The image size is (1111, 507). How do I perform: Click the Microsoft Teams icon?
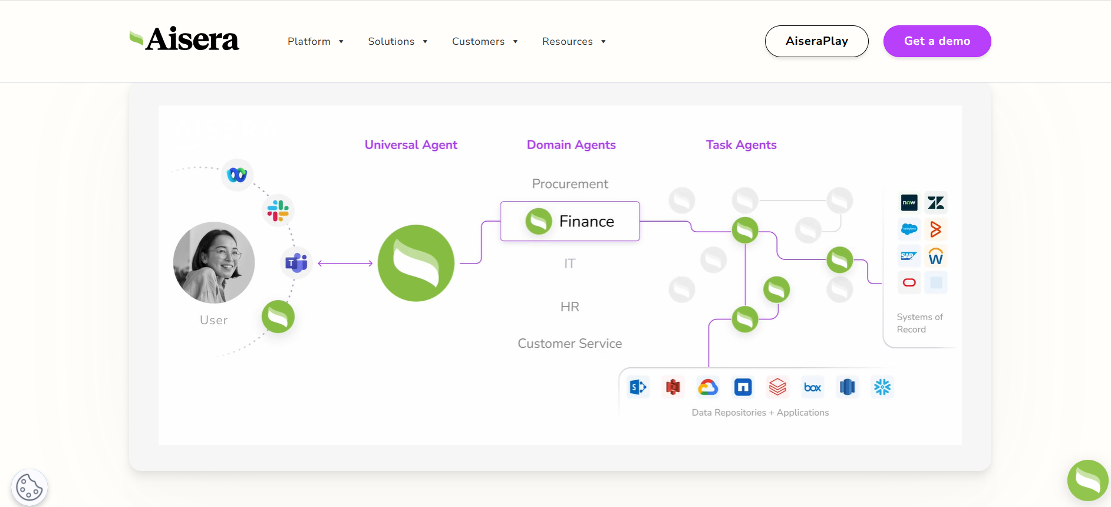pos(296,263)
